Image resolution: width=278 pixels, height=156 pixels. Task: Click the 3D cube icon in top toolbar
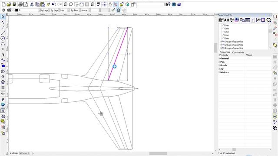point(127,4)
